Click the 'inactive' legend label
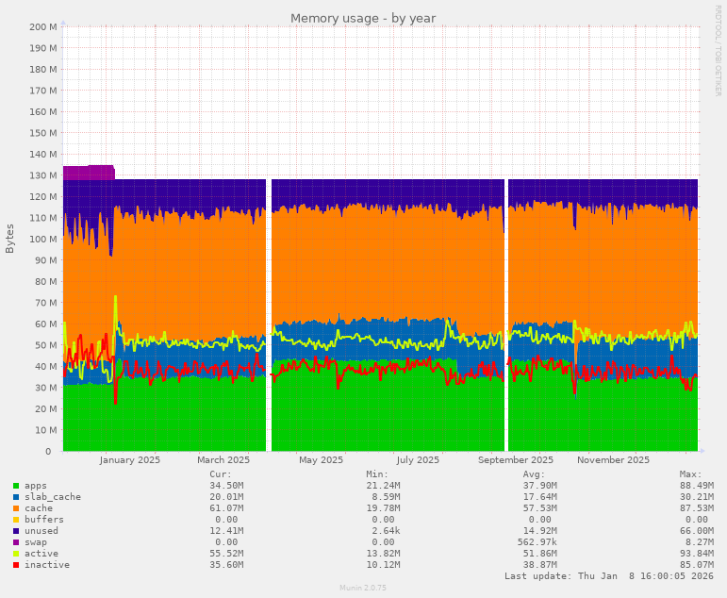Image resolution: width=727 pixels, height=598 pixels. [47, 565]
